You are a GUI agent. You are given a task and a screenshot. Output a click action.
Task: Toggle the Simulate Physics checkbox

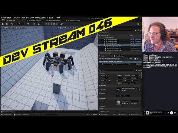tap(117, 111)
